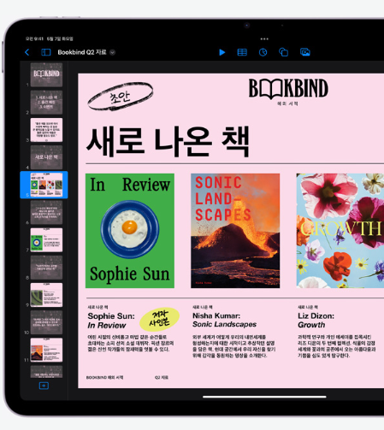Select slide 6 thumbnail in navigator
Image resolution: width=384 pixels, height=430 pixels.
[46, 212]
